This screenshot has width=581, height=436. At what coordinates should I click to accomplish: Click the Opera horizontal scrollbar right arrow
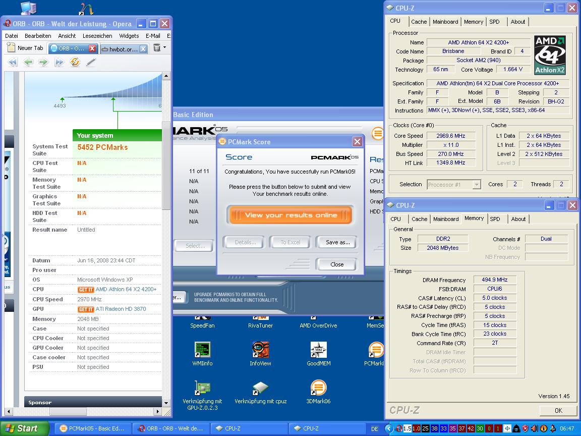pyautogui.click(x=158, y=411)
